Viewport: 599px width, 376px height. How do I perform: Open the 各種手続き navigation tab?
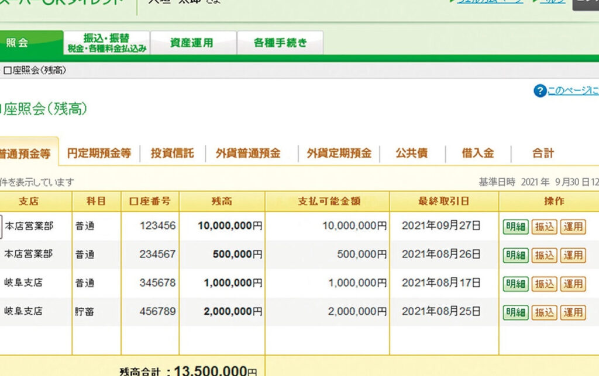[280, 43]
